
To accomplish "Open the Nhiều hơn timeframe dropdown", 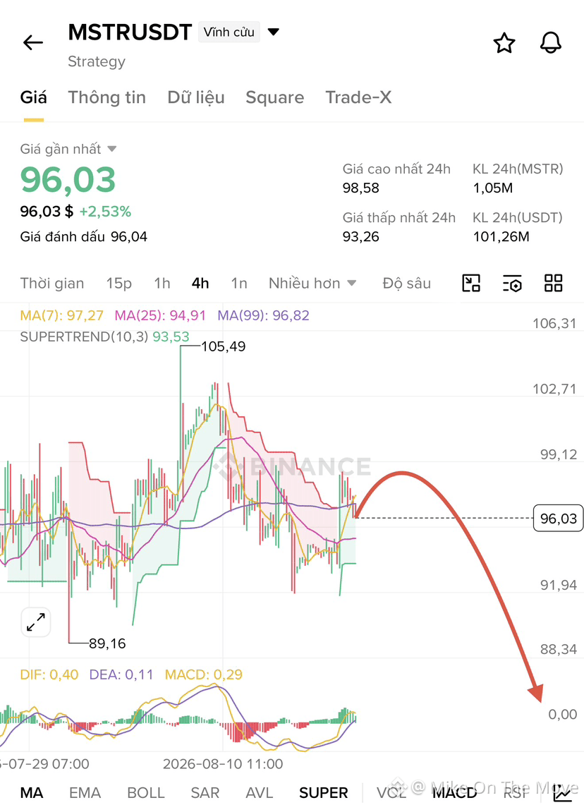I will (x=312, y=283).
